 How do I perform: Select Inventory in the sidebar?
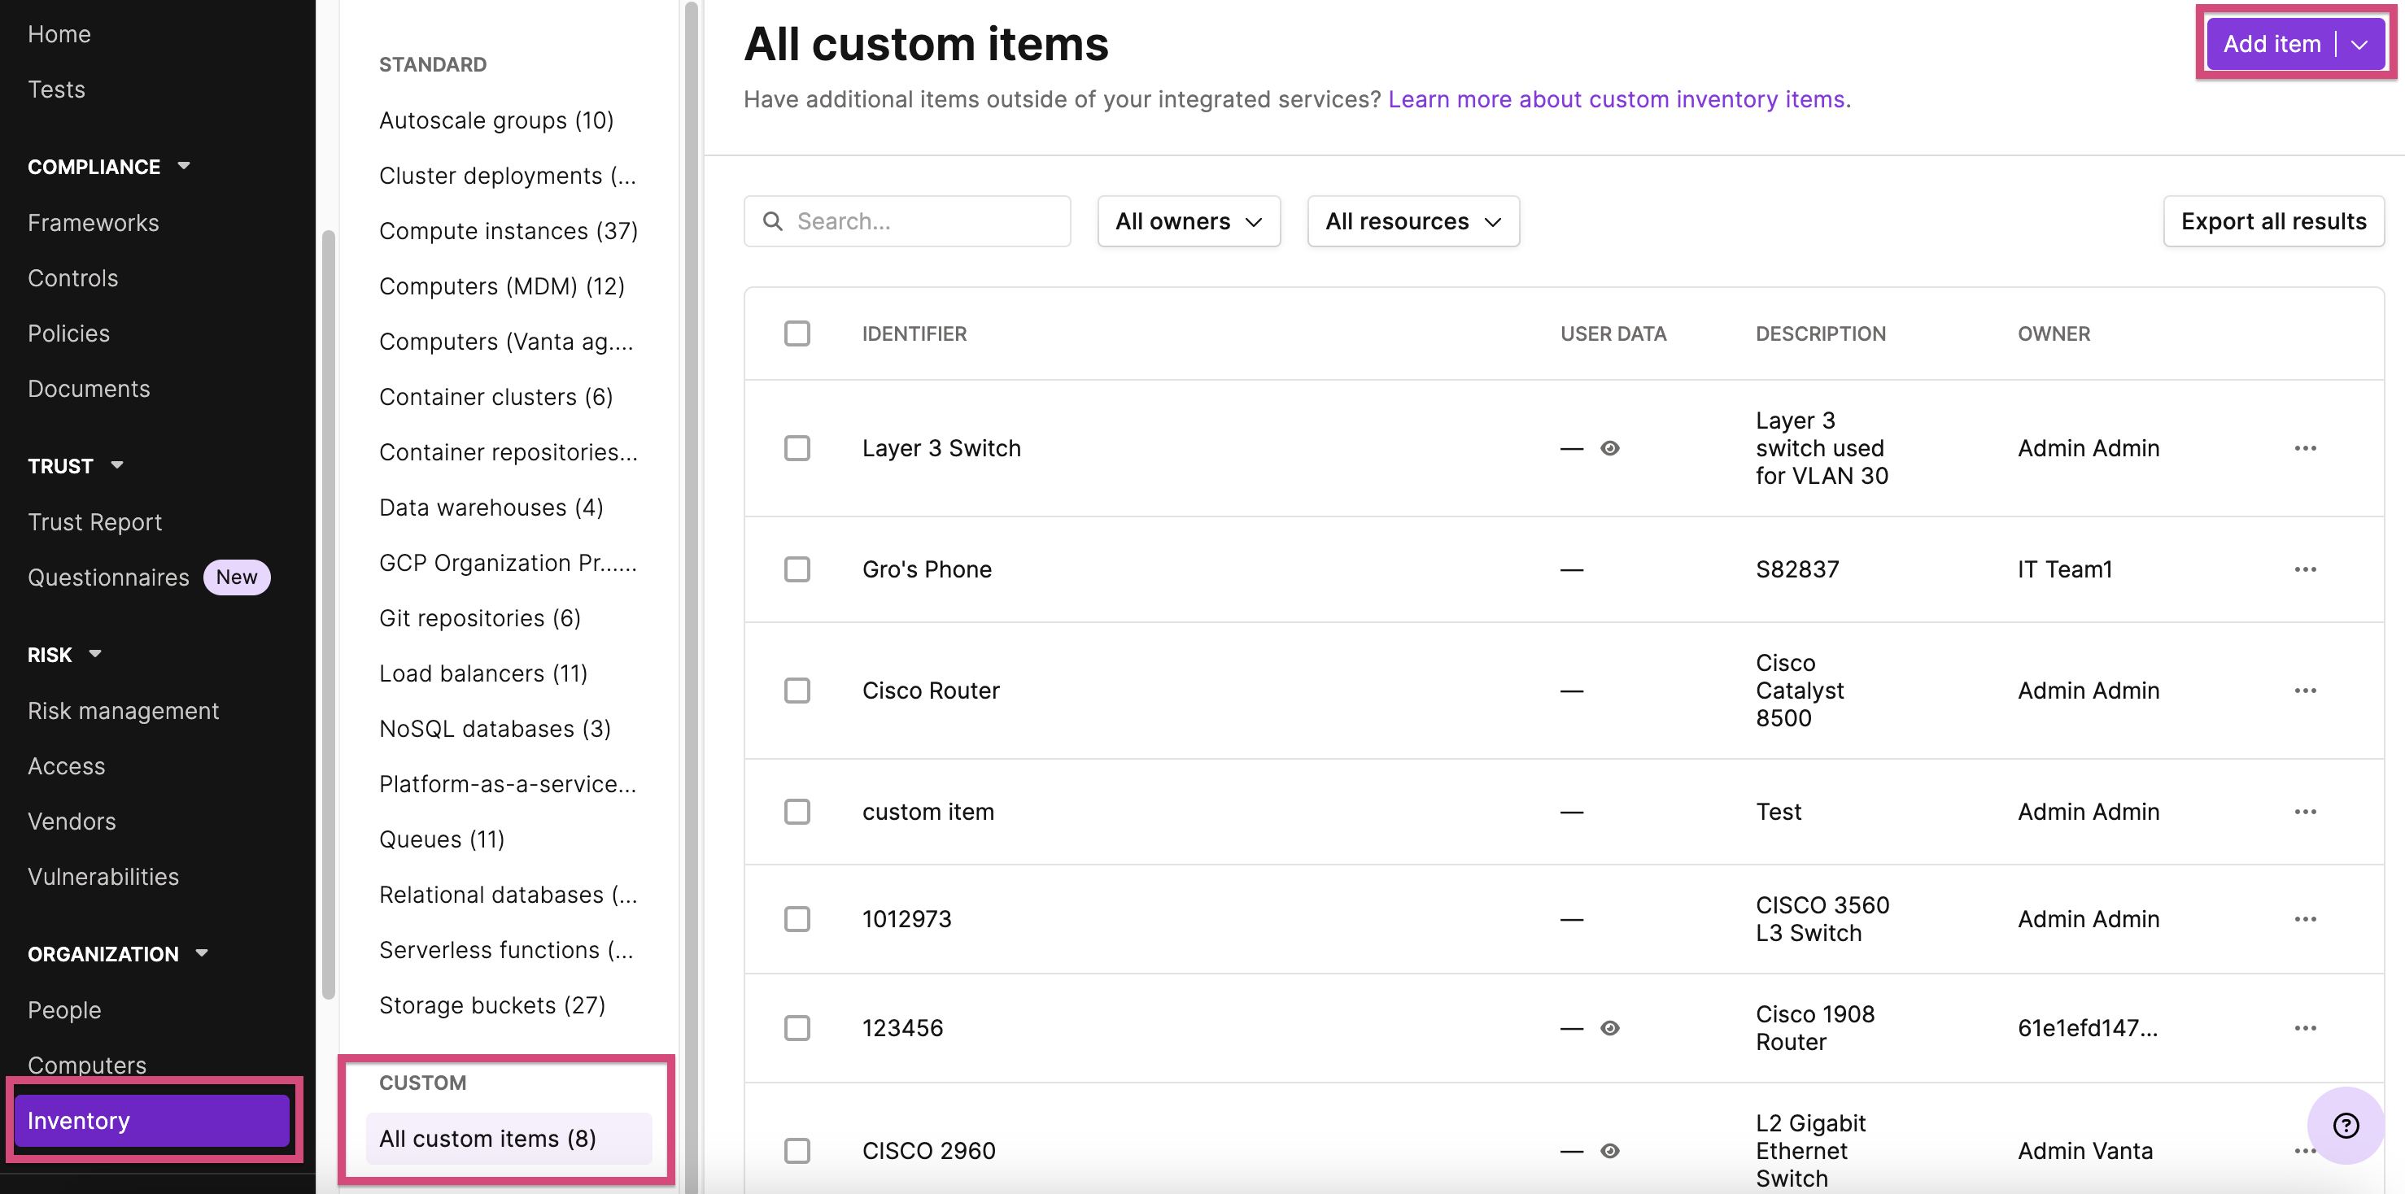pyautogui.click(x=152, y=1120)
